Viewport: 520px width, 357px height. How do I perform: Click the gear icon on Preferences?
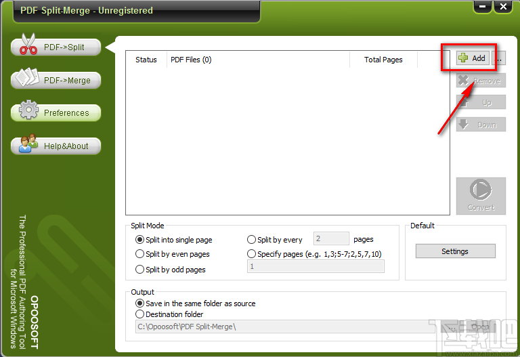click(x=28, y=110)
